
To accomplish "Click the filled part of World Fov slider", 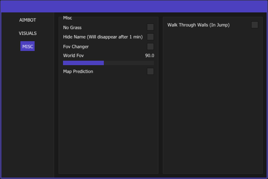I will [83, 63].
